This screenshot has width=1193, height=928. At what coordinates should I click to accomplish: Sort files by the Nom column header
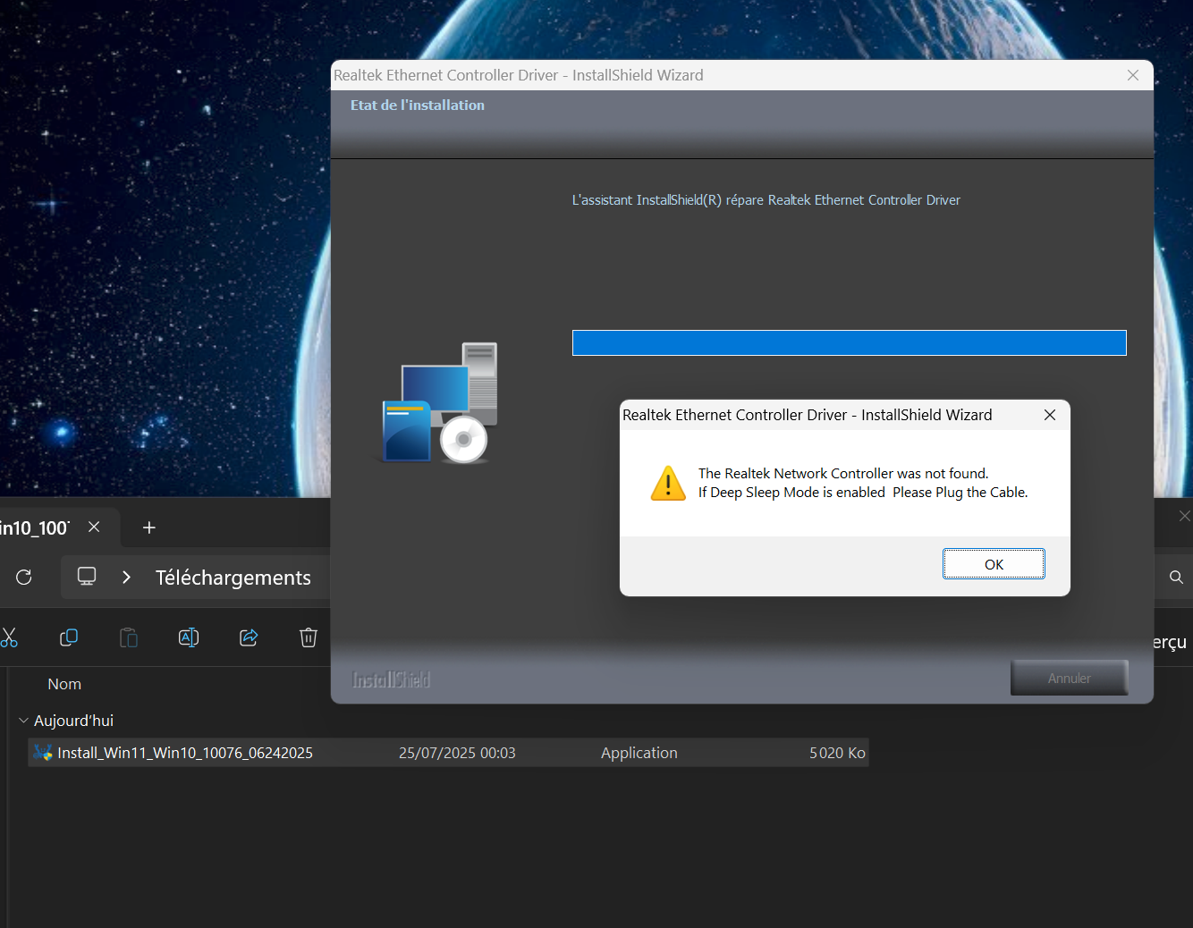coord(64,684)
